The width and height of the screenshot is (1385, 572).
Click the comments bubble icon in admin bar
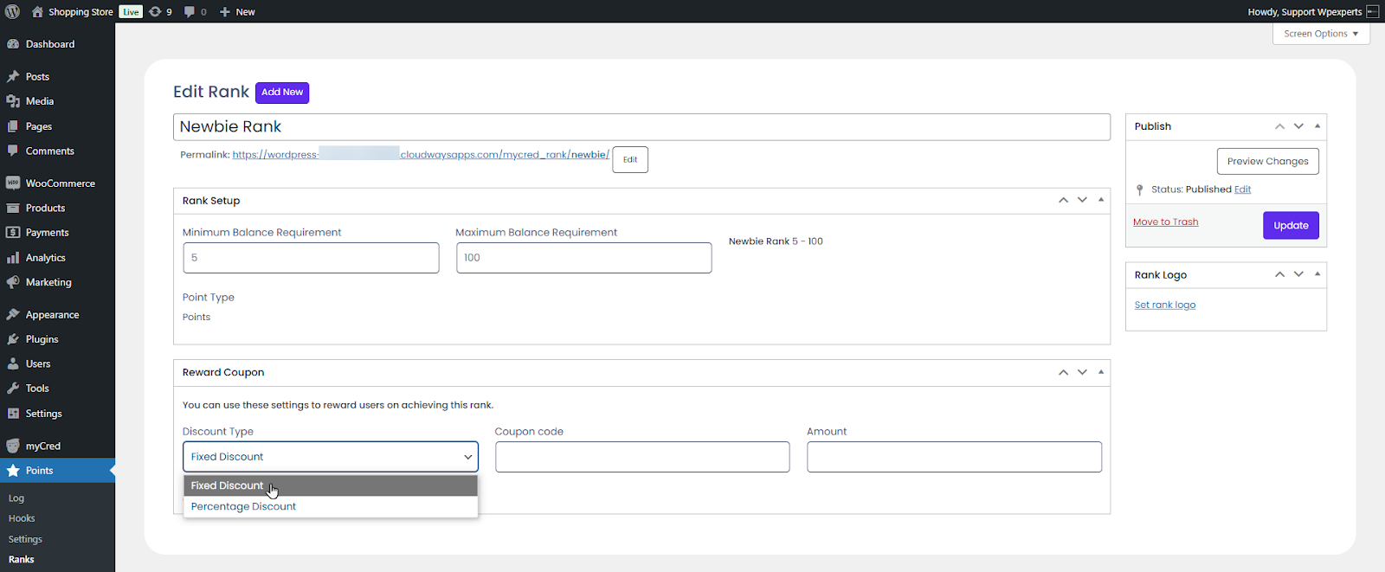click(190, 11)
